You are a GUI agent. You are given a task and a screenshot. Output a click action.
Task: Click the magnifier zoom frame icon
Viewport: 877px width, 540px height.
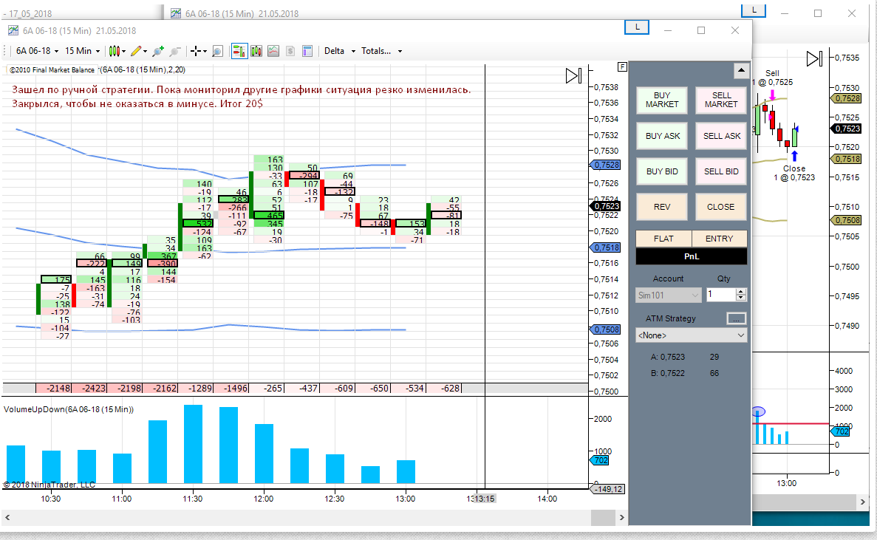tap(217, 51)
